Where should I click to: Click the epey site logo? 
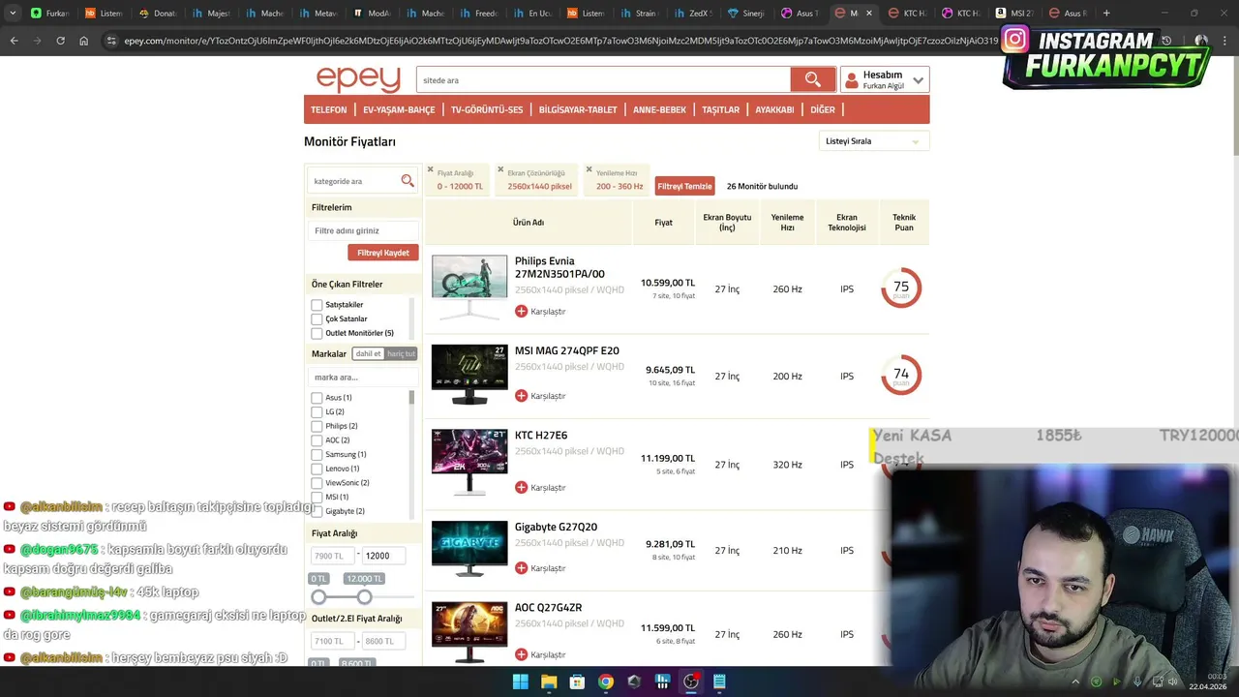[x=358, y=79]
